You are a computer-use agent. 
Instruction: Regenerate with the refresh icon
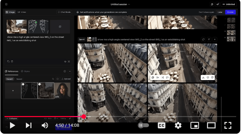203,39
